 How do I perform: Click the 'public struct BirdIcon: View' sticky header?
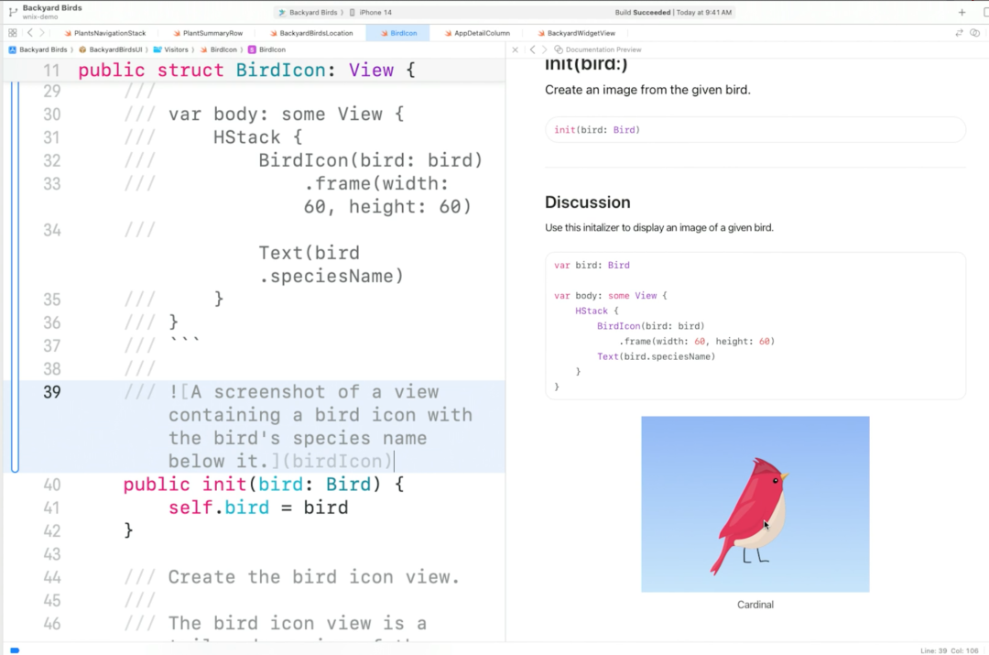(x=246, y=70)
